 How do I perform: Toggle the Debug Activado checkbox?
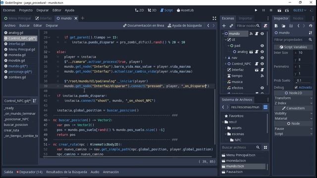(296, 87)
